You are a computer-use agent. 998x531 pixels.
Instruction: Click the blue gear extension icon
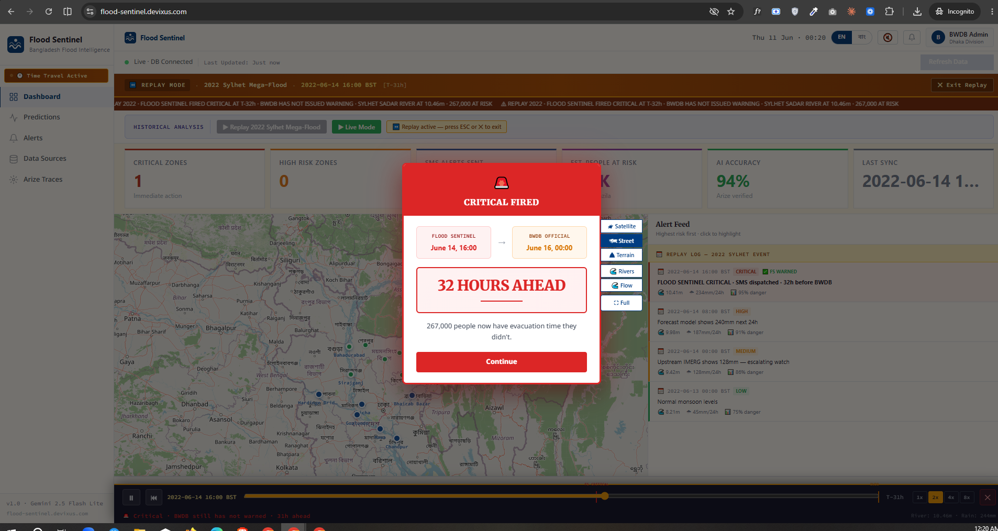point(870,12)
